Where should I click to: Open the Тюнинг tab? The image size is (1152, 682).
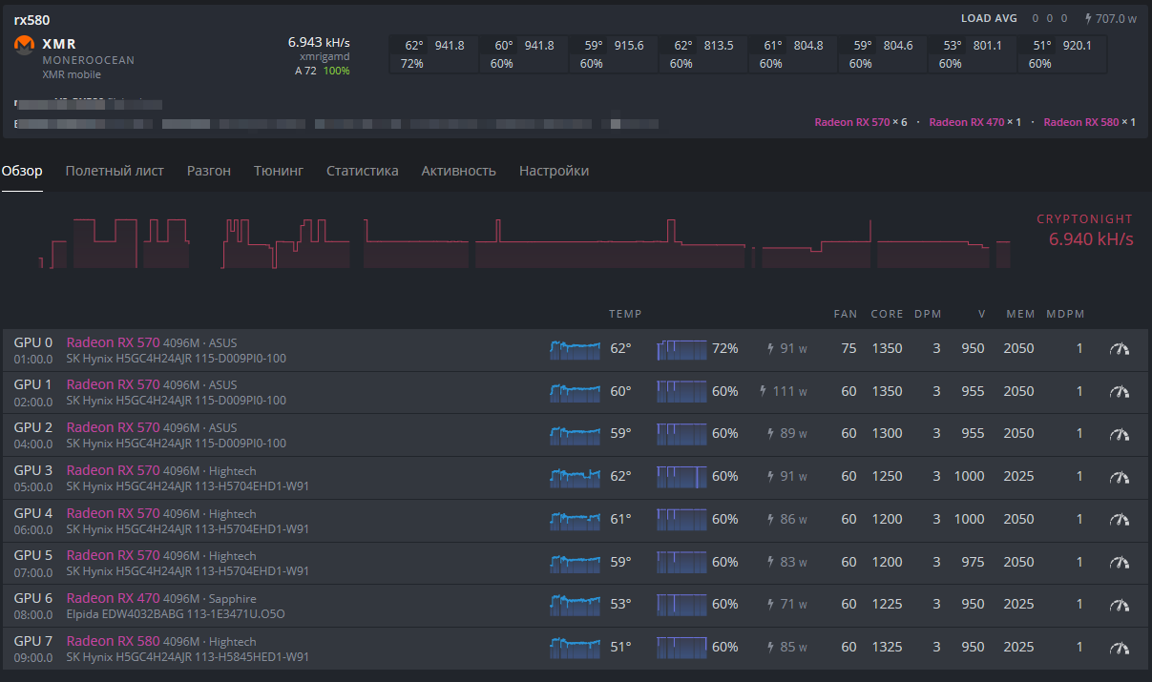[279, 171]
